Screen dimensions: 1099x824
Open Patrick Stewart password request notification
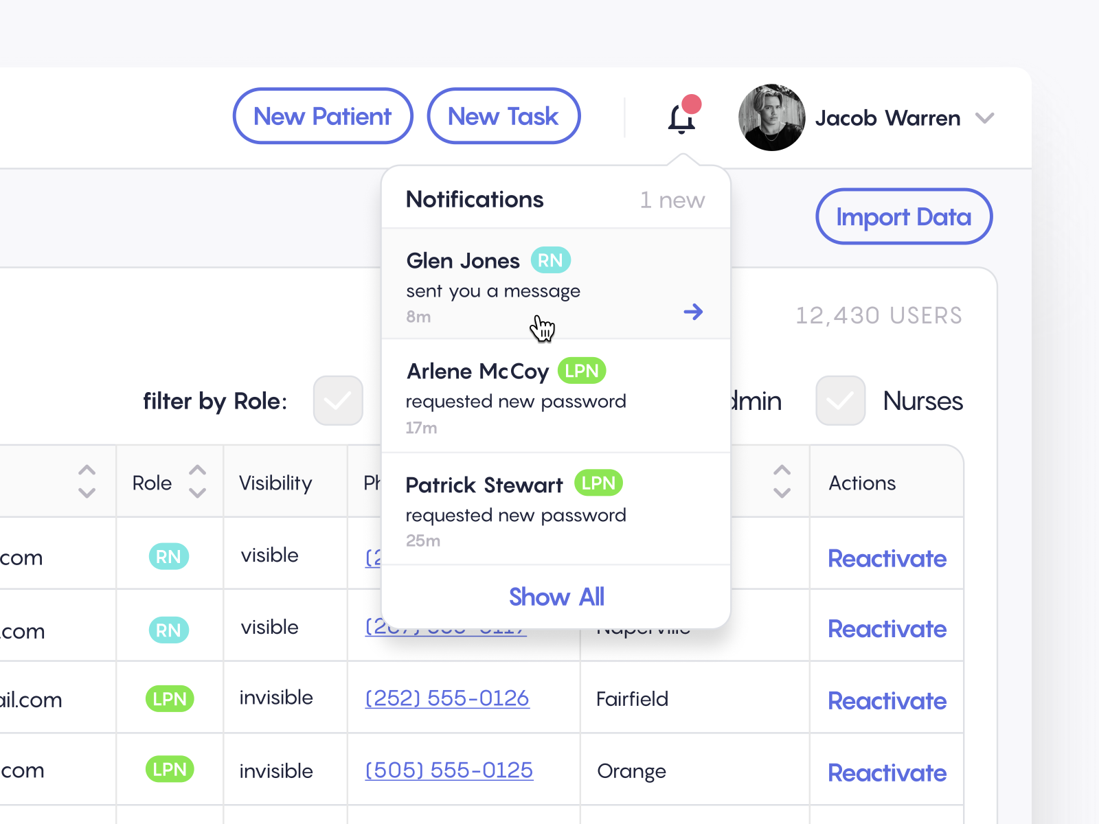pos(556,509)
